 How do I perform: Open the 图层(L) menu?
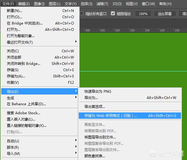pyautogui.click(x=55, y=4)
